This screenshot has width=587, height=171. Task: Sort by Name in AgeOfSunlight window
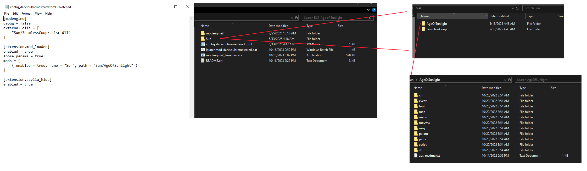click(x=418, y=88)
